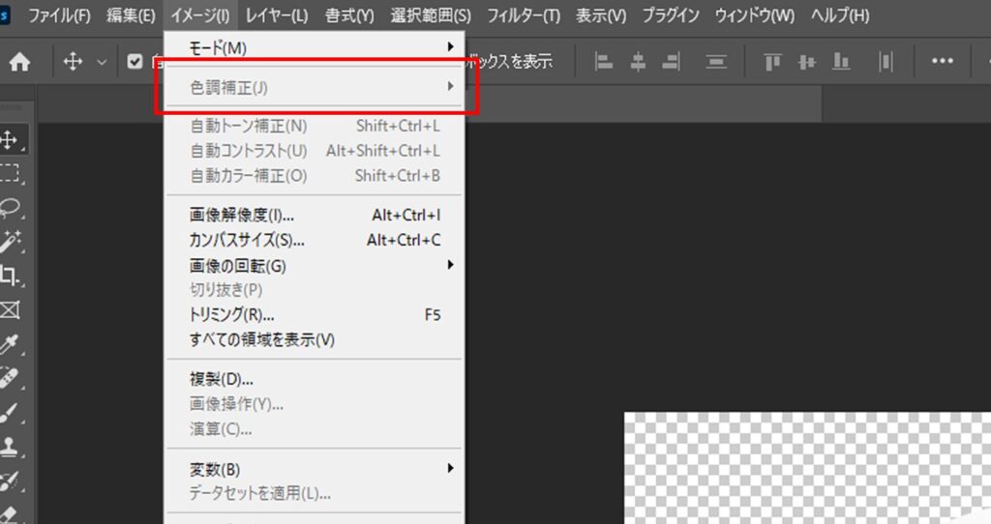Open the フィルター(T) menu

click(x=524, y=15)
